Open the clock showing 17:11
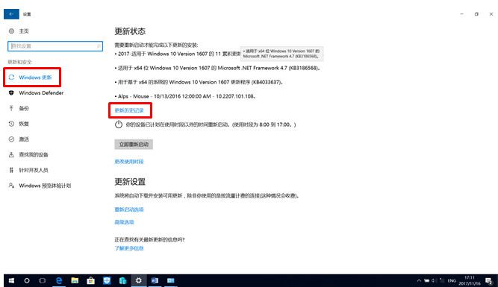The width and height of the screenshot is (498, 287). [470, 280]
